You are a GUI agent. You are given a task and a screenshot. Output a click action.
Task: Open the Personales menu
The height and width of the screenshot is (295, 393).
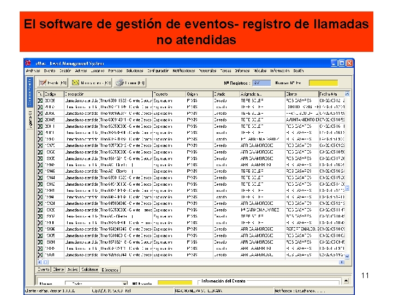[207, 70]
